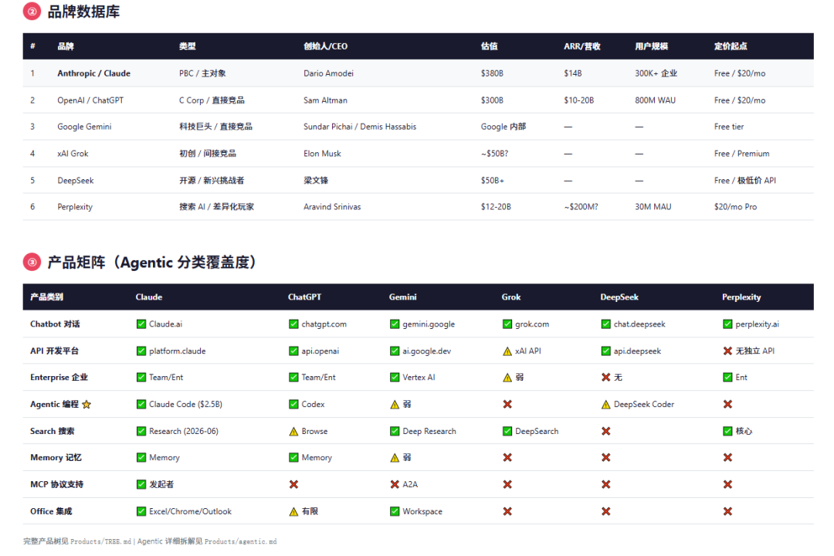Click the $20/mo Pro pricing cell
Viewport: 834px width, 556px height.
tap(736, 206)
